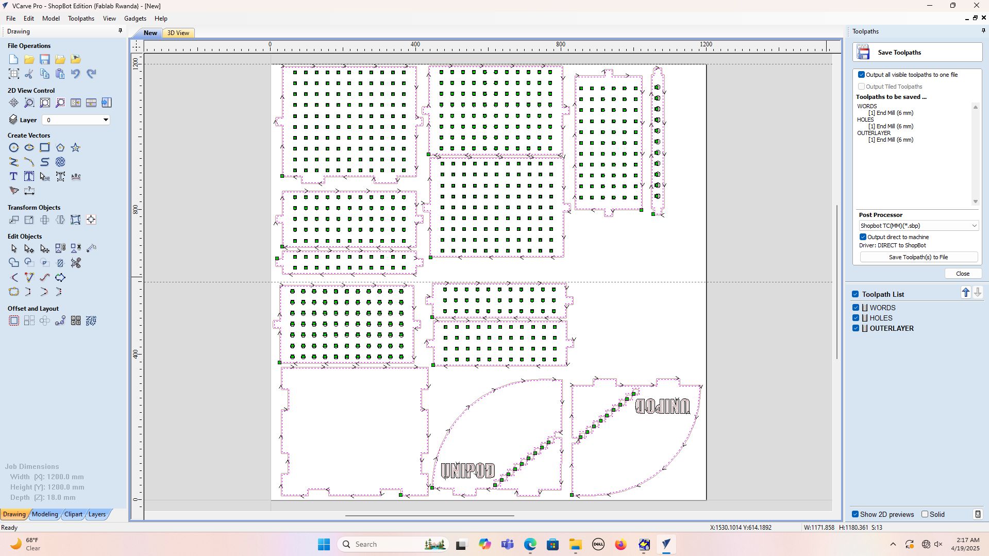Open Copy Along Vectors tool
The image size is (989, 556).
pos(60,321)
